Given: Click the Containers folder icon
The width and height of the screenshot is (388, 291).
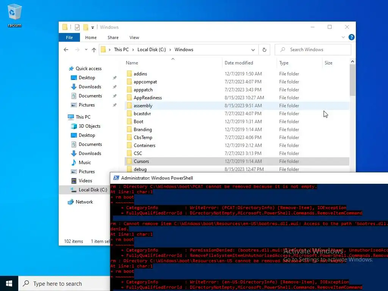Looking at the screenshot, I should click(129, 145).
